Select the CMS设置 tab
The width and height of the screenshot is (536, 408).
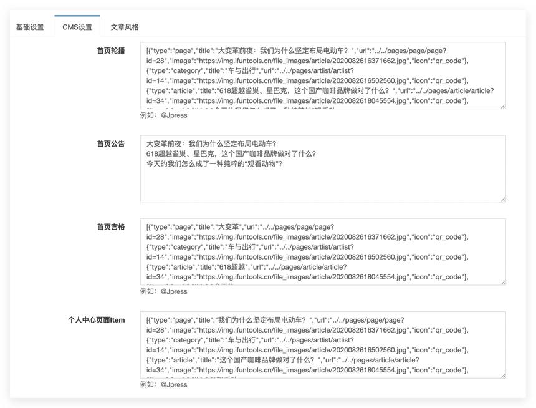77,27
